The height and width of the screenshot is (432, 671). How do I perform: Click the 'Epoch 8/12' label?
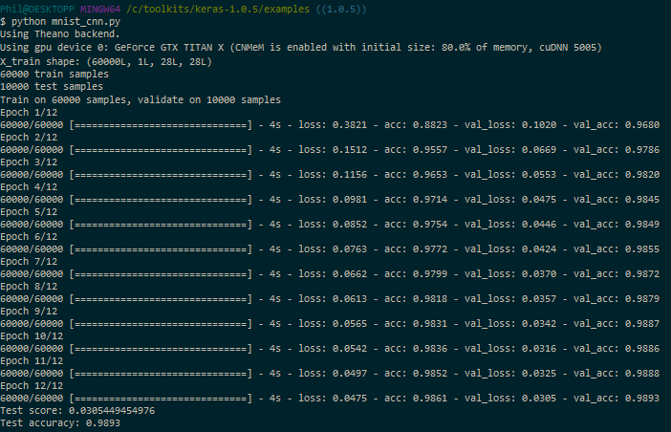(x=29, y=286)
